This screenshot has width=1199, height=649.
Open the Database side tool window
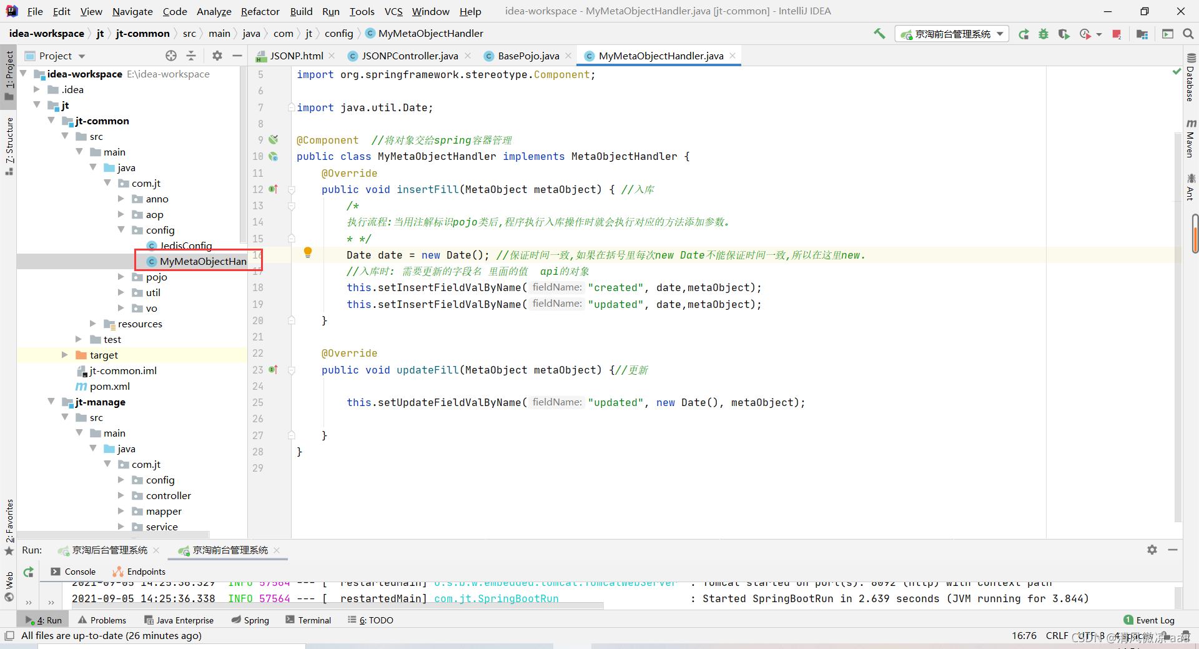tap(1191, 77)
